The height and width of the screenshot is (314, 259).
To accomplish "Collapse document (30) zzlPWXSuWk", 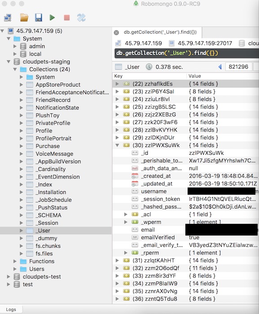I will [117, 145].
